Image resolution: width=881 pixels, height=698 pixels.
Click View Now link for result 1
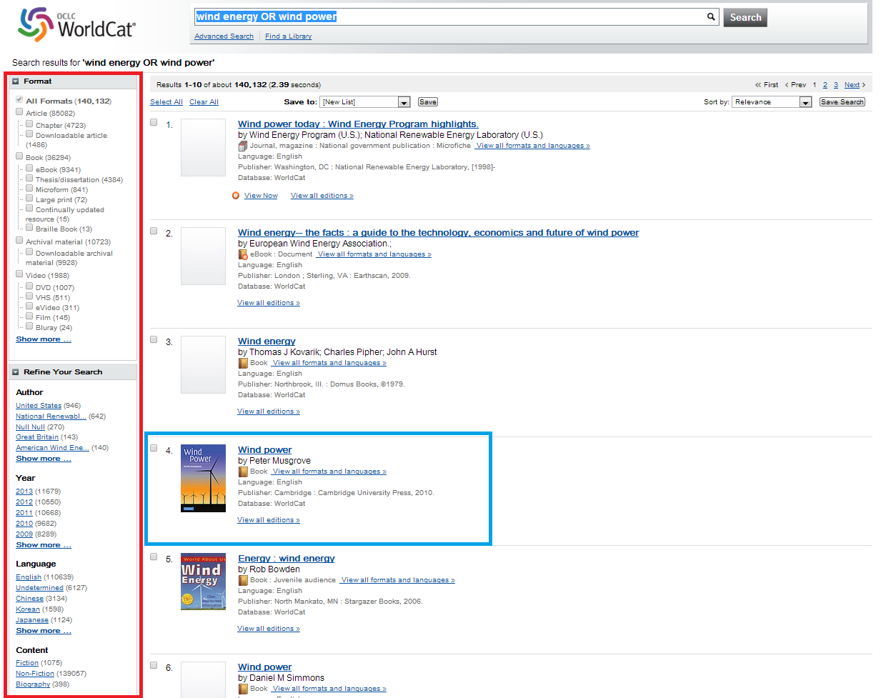(x=261, y=196)
